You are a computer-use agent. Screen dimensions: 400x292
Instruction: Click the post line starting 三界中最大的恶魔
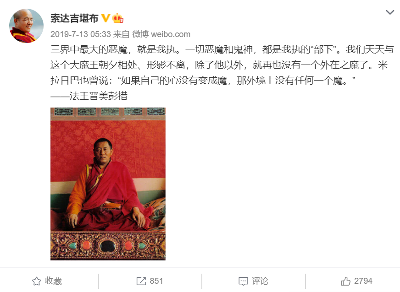click(222, 49)
